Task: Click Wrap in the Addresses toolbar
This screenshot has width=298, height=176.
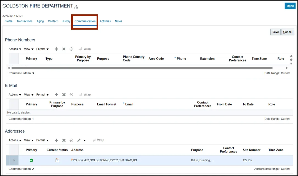Action: (98, 140)
